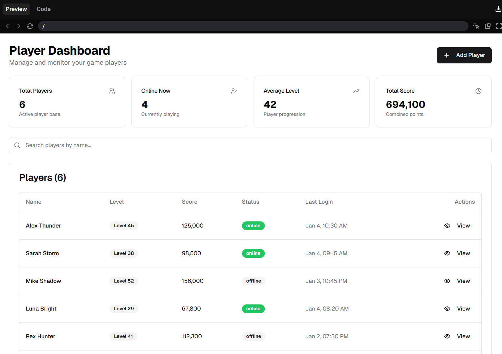Activate the element selector cursor icon
Screen dimensions: 502x354
[x=477, y=26]
